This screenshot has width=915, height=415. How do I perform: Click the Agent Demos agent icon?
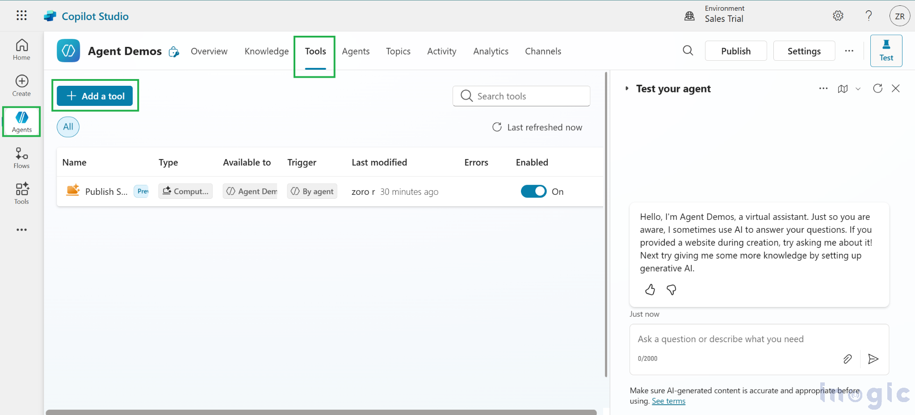(68, 51)
